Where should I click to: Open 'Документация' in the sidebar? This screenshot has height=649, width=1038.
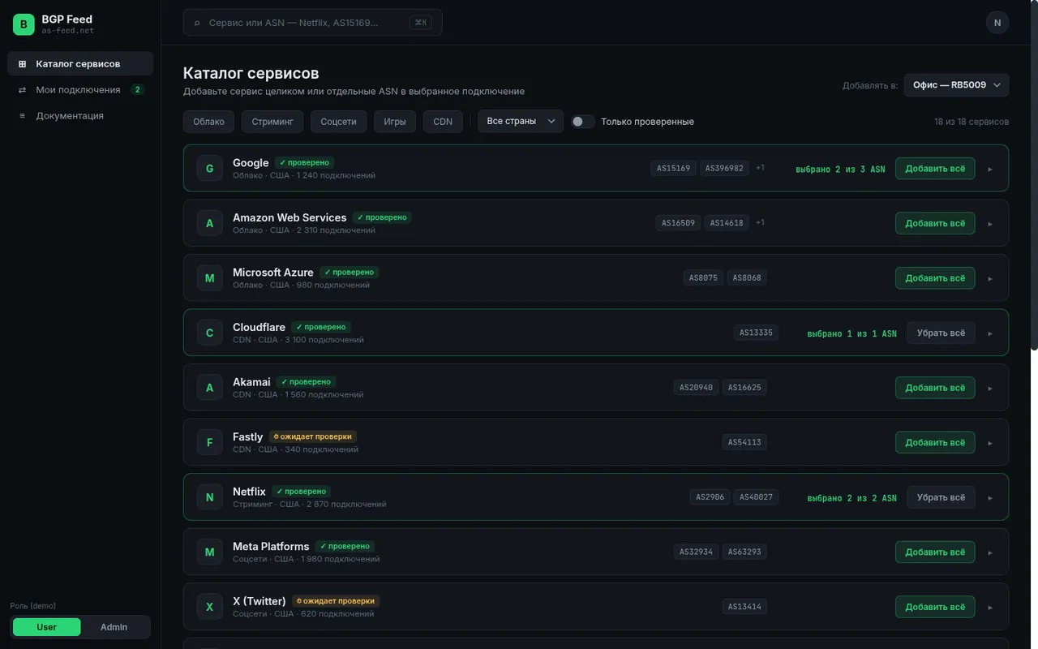point(80,115)
